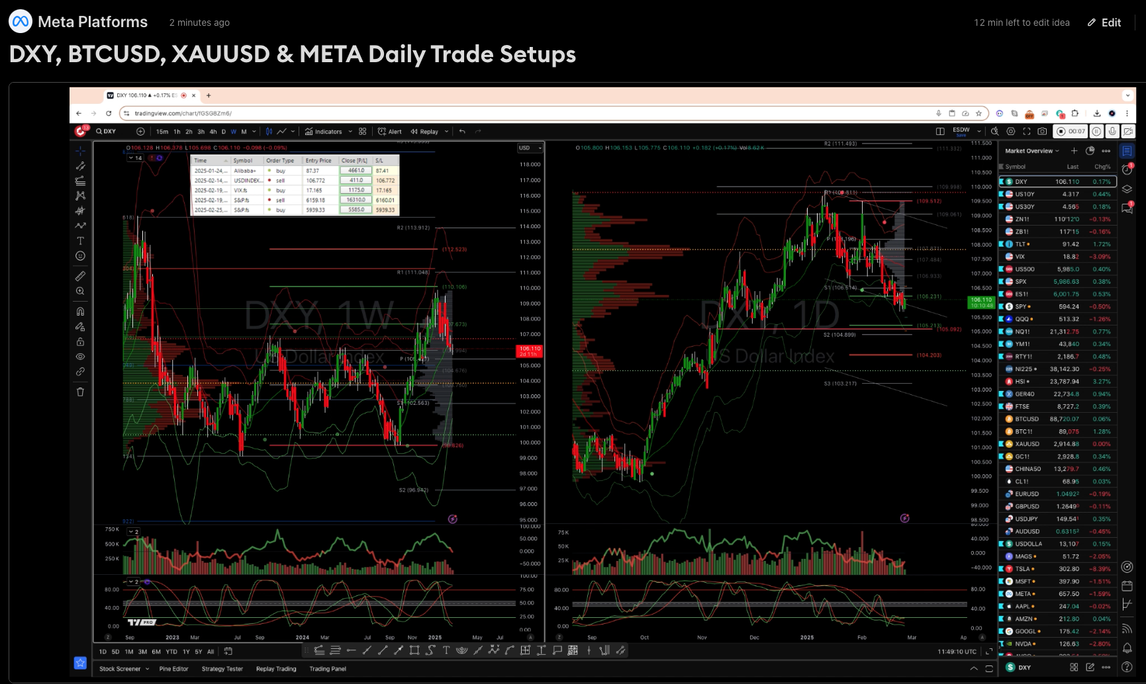This screenshot has width=1146, height=684.
Task: Click the Alert button
Action: (x=390, y=132)
